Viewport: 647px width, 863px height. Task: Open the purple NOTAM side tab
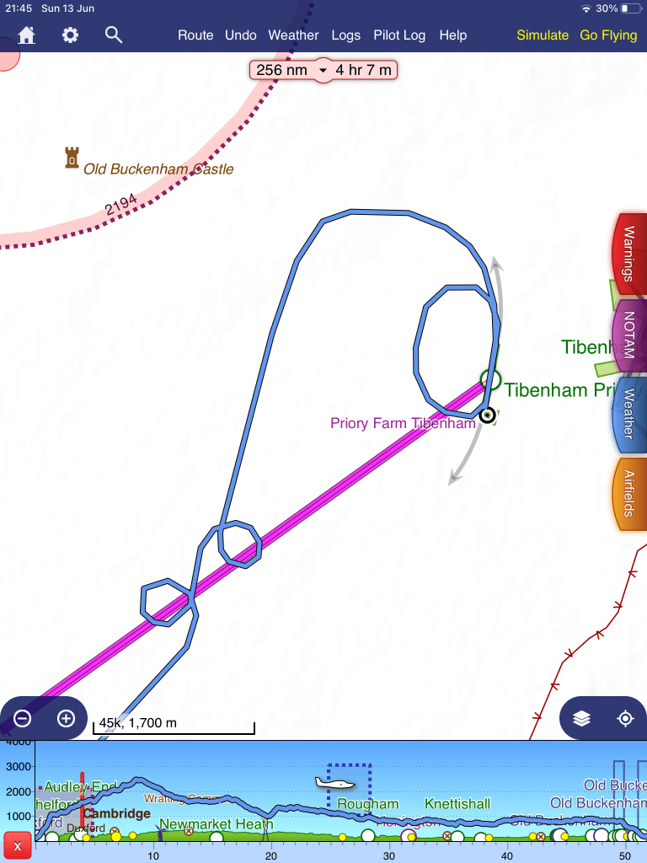click(627, 335)
